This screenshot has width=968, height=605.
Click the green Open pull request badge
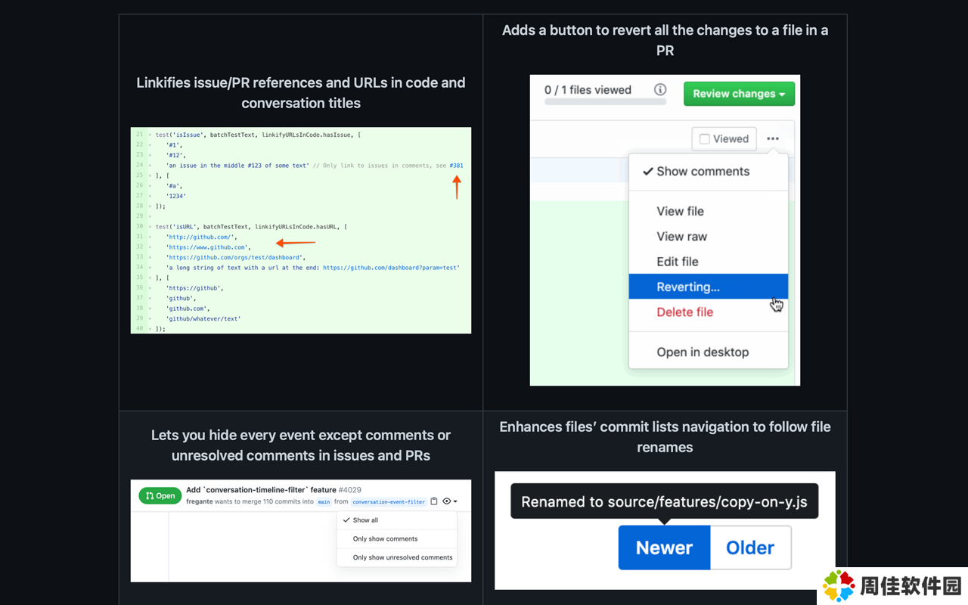[x=160, y=496]
